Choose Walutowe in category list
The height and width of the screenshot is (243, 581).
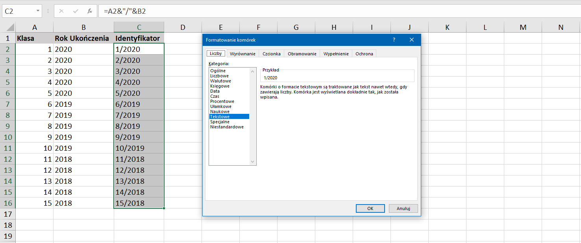coord(220,81)
